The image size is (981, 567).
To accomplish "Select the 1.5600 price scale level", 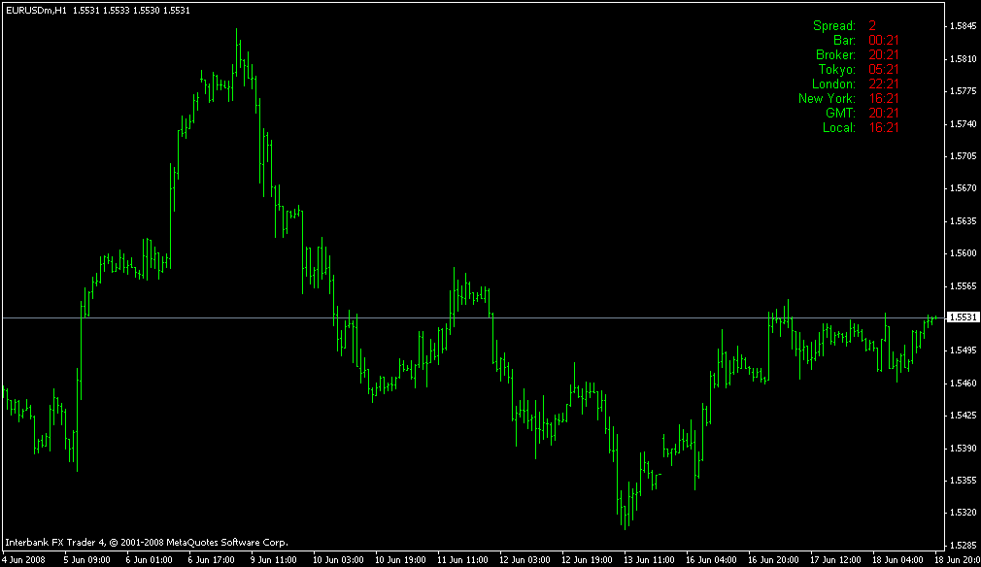I will pos(963,253).
